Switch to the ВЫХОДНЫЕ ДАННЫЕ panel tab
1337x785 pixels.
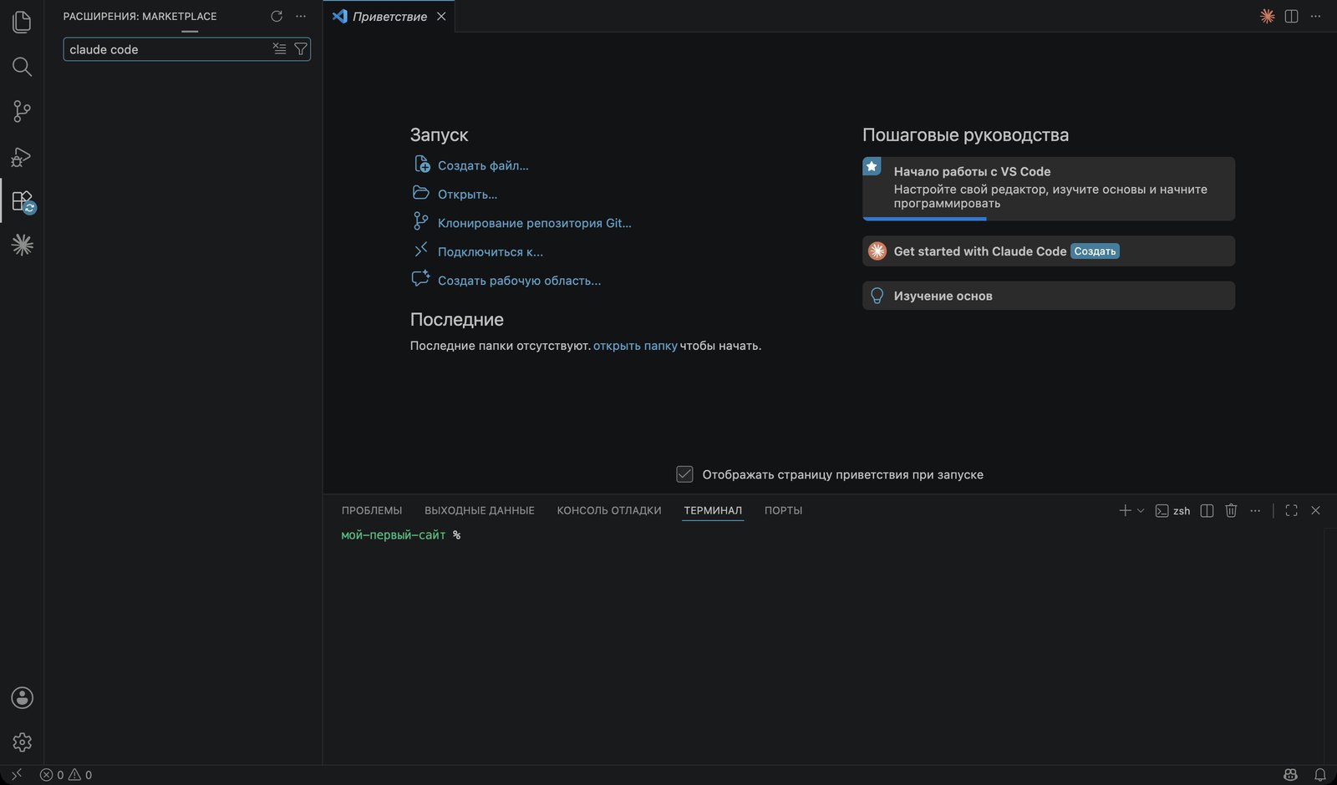(480, 510)
